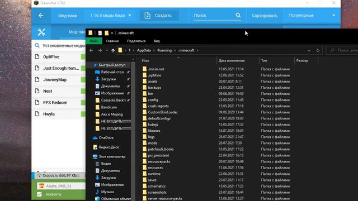Toggle the Аккаунты checkbox

(x=39, y=194)
